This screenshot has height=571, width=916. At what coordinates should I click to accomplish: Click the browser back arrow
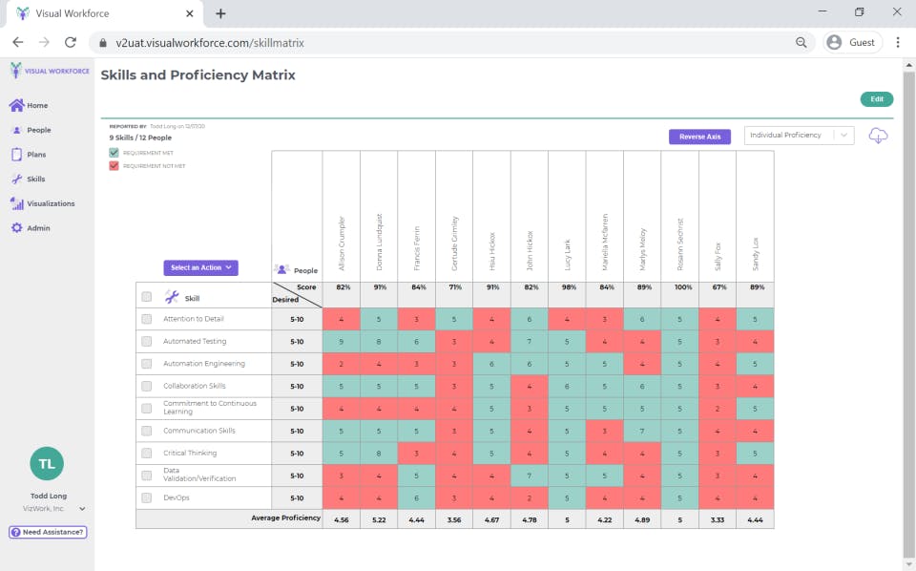pos(18,42)
